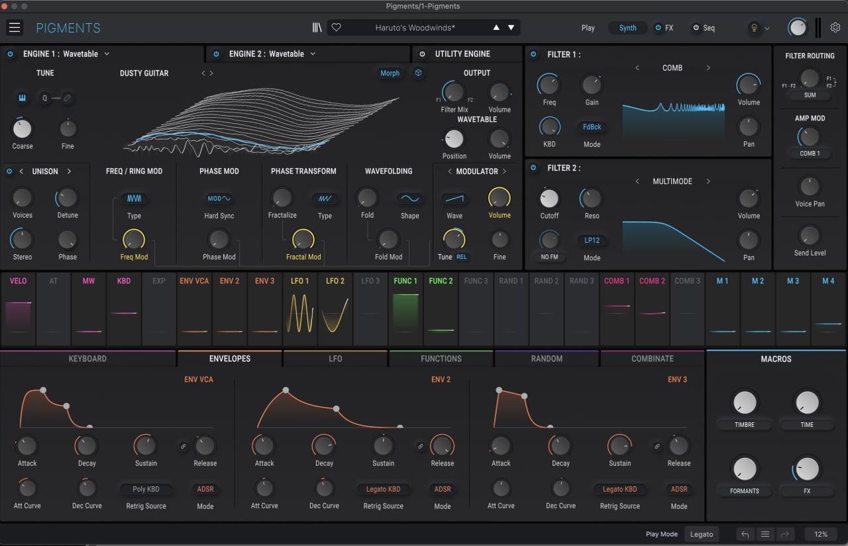
Task: Switch to the FUNCTIONS tab
Action: pos(441,358)
